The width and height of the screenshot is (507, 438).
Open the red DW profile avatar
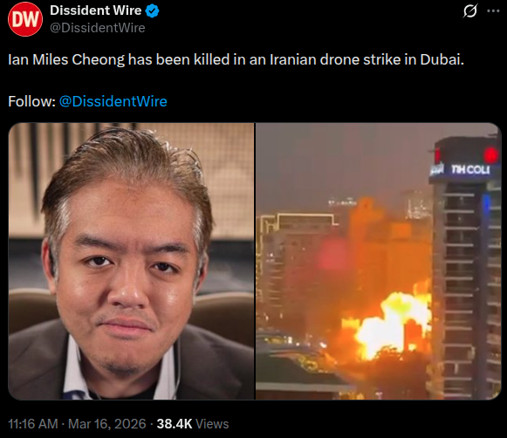pyautogui.click(x=25, y=19)
